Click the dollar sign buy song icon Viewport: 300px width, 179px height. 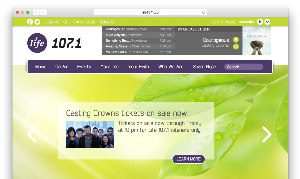click(x=236, y=40)
